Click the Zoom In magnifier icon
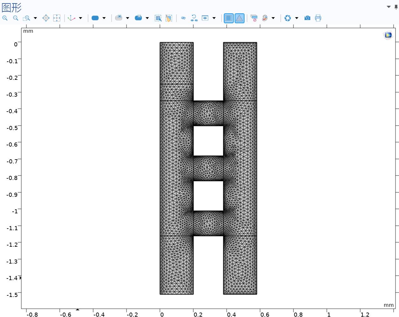399x317 pixels. (x=5, y=18)
